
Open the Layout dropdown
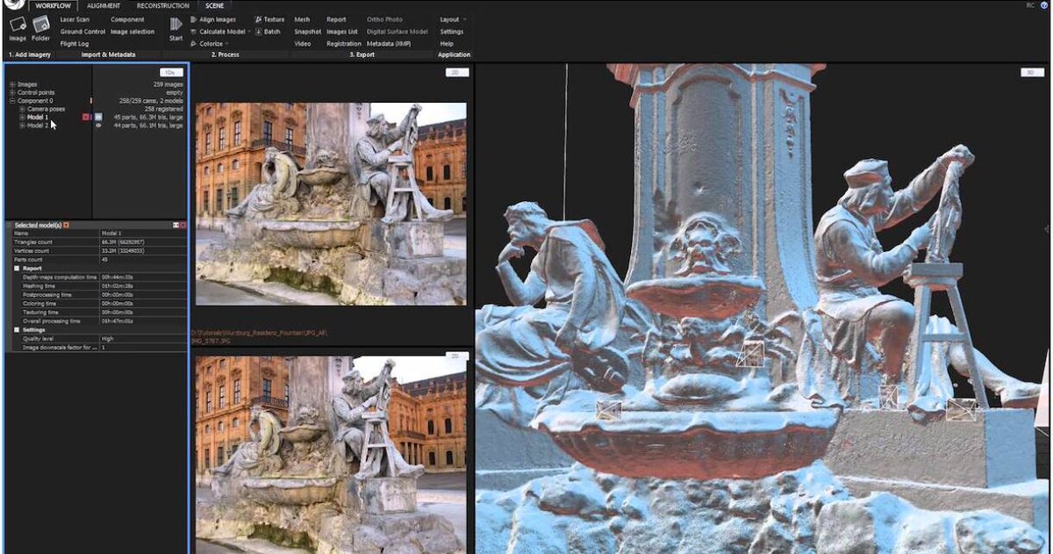click(453, 19)
